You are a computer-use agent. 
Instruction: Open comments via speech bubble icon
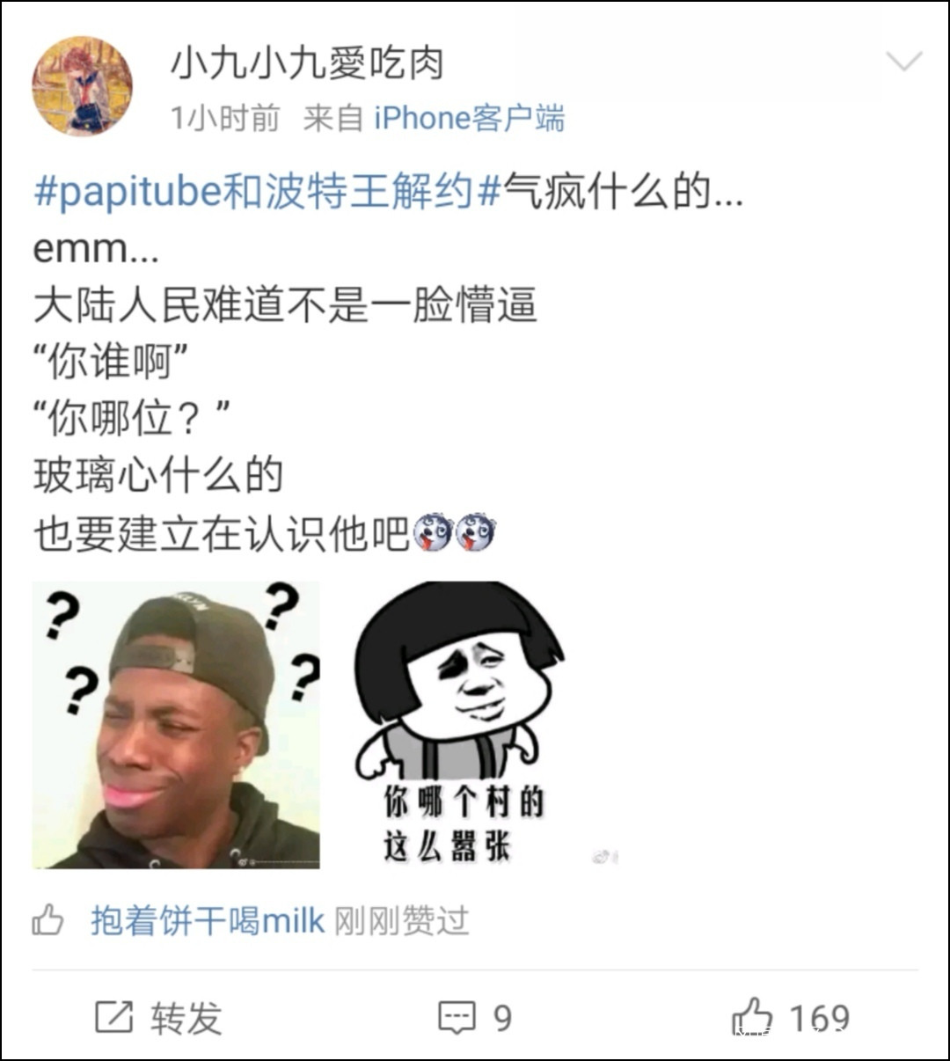pos(457,1018)
